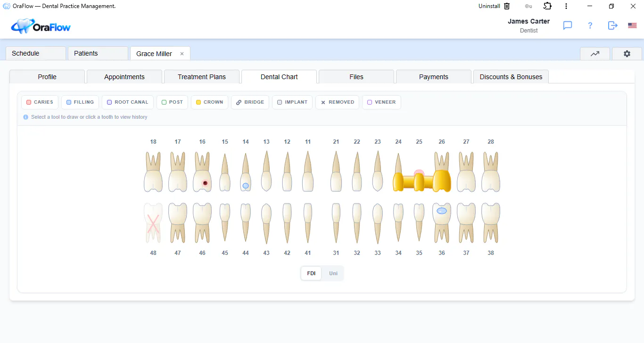The height and width of the screenshot is (343, 644).
Task: Click crowned tooth 26
Action: click(442, 171)
